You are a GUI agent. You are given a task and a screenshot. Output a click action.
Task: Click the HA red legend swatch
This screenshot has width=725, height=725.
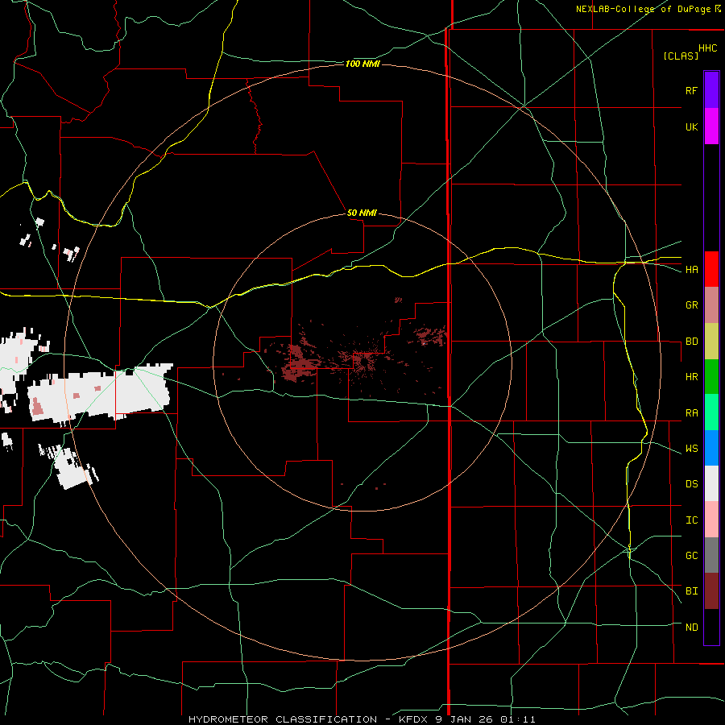[x=711, y=269]
